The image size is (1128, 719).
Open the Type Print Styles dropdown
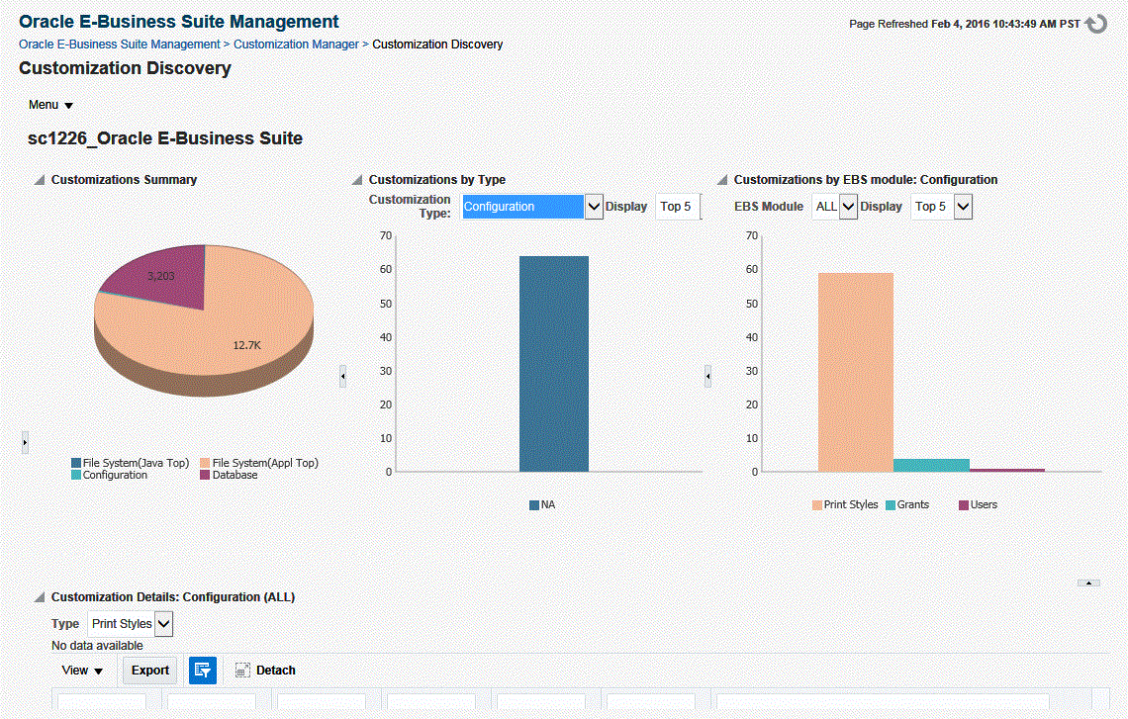[164, 623]
